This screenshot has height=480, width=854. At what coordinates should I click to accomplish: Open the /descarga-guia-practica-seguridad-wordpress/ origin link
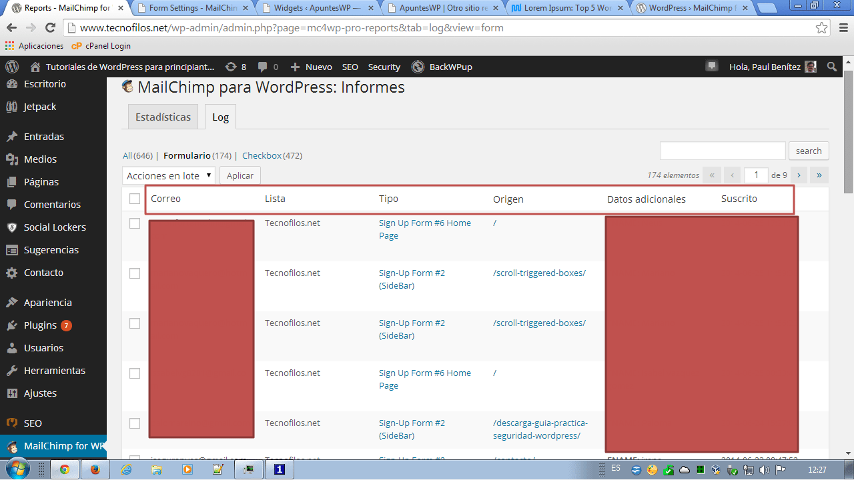(540, 429)
